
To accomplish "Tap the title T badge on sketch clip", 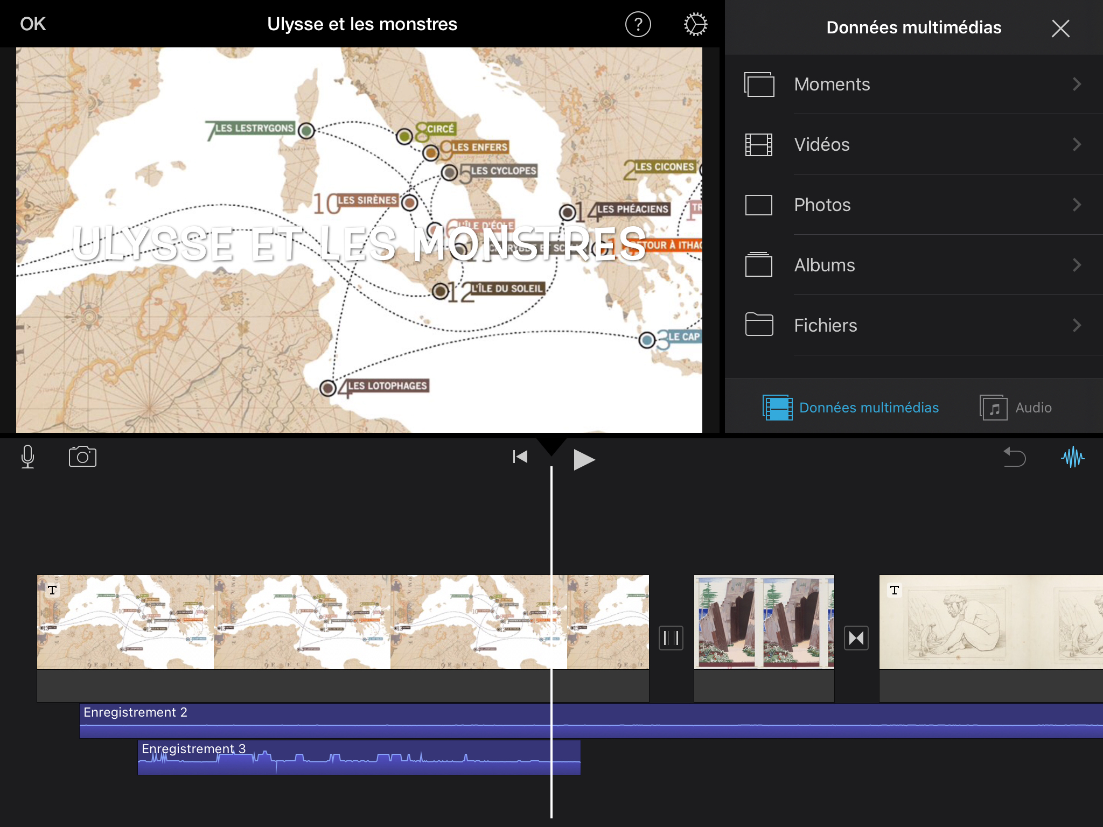I will (895, 590).
